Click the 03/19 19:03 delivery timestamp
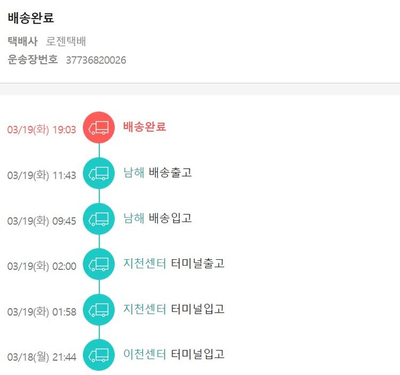Image resolution: width=400 pixels, height=375 pixels. pos(42,130)
